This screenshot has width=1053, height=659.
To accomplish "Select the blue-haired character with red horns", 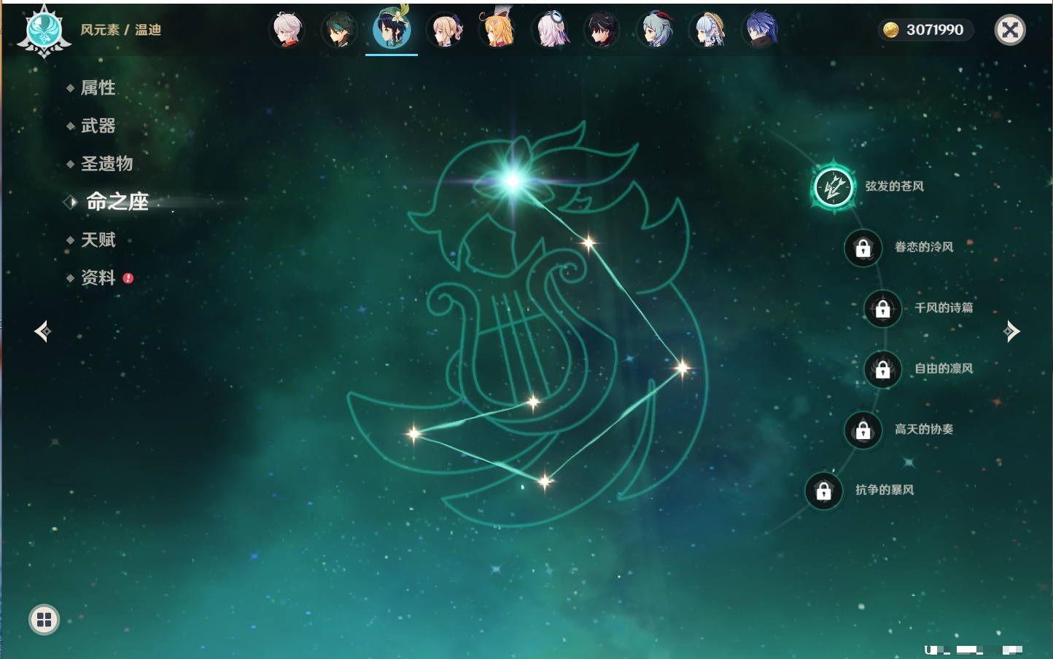I will [x=656, y=31].
